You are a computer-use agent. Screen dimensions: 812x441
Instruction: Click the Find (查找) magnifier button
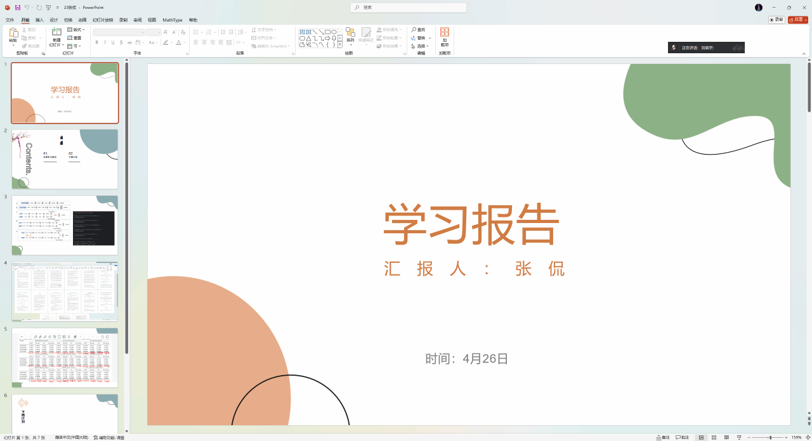[x=418, y=30]
